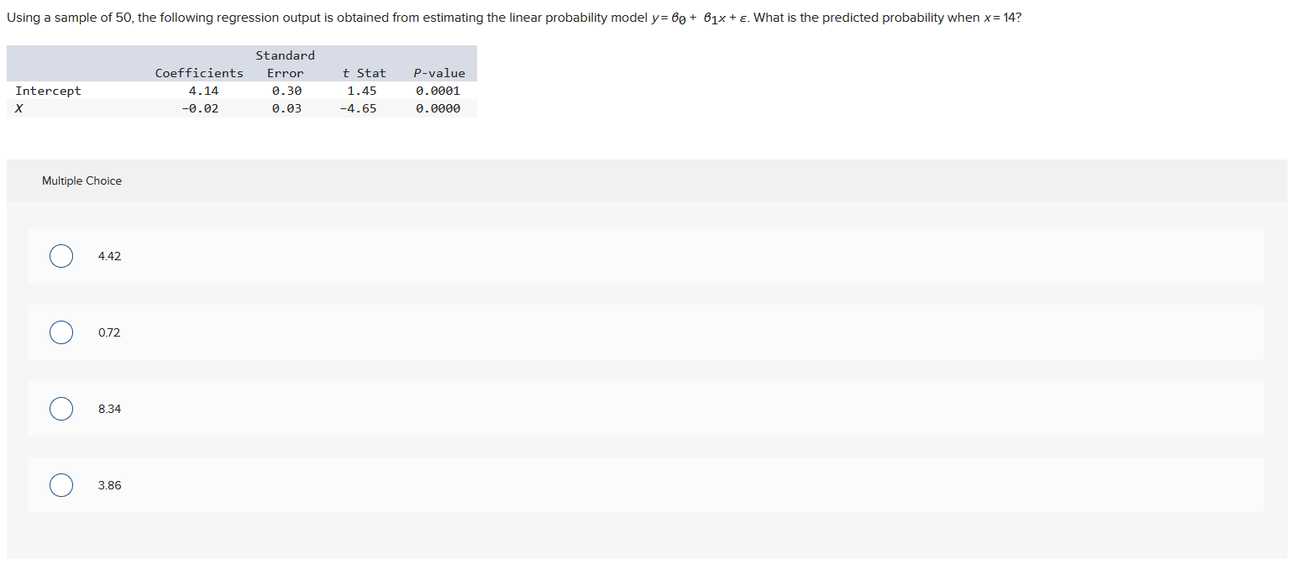This screenshot has height=575, width=1312.
Task: Click the t Stat column header
Action: pos(365,72)
